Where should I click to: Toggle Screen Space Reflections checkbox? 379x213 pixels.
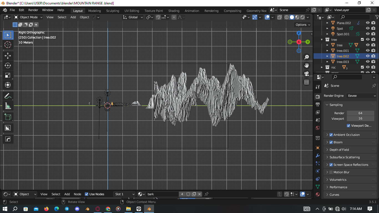[x=331, y=165]
